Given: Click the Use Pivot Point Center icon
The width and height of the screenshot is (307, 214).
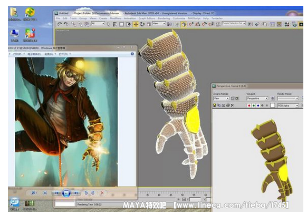Looking at the screenshot, I should pos(170,24).
